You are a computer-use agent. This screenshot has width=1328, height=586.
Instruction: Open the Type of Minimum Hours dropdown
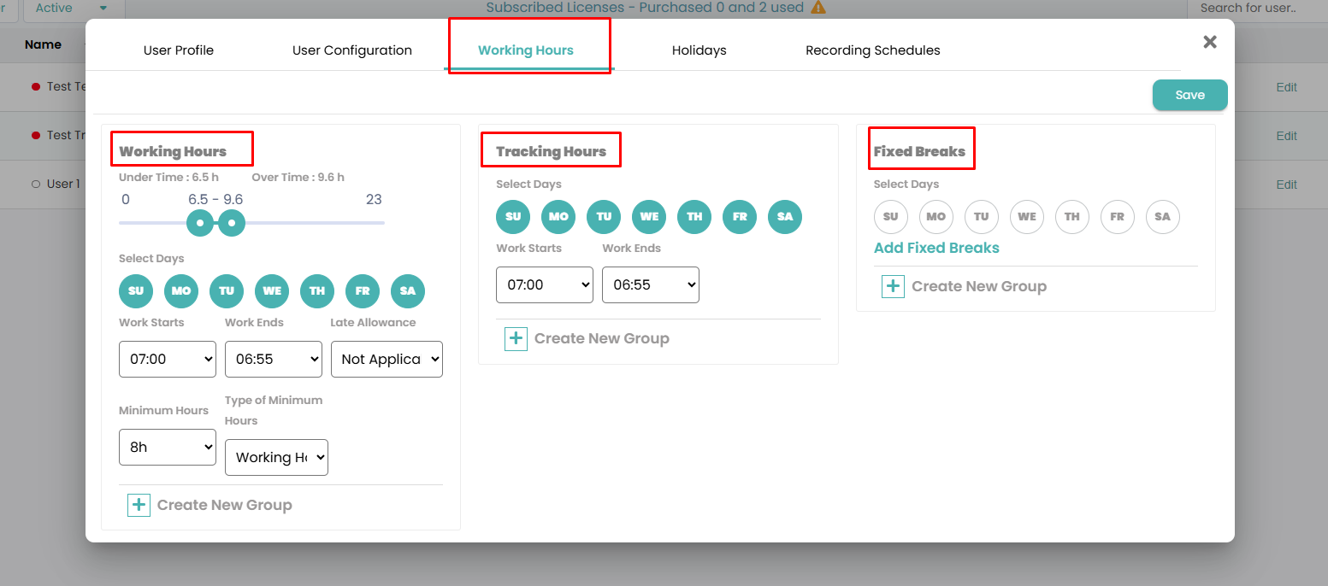276,457
